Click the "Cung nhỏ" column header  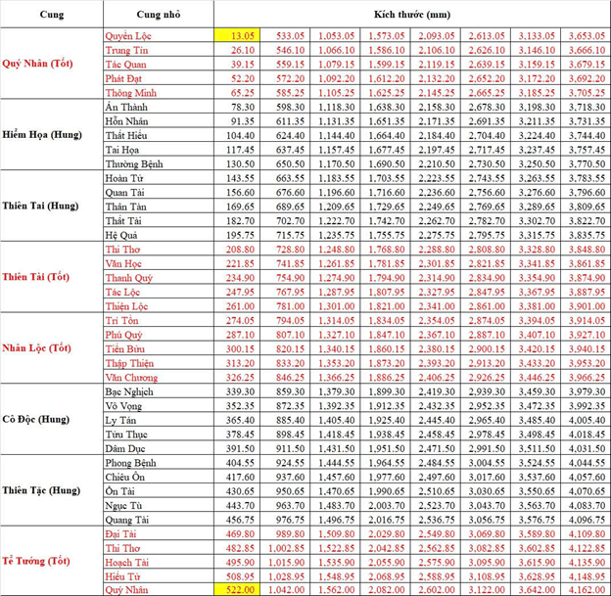point(158,15)
